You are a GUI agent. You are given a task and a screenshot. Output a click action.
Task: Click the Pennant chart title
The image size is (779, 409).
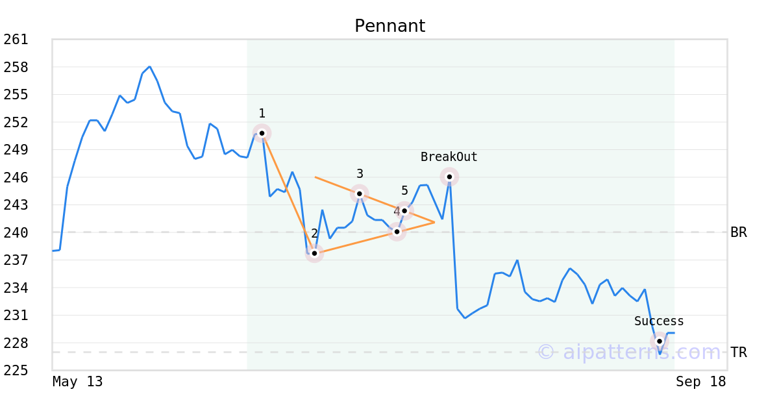coord(389,26)
